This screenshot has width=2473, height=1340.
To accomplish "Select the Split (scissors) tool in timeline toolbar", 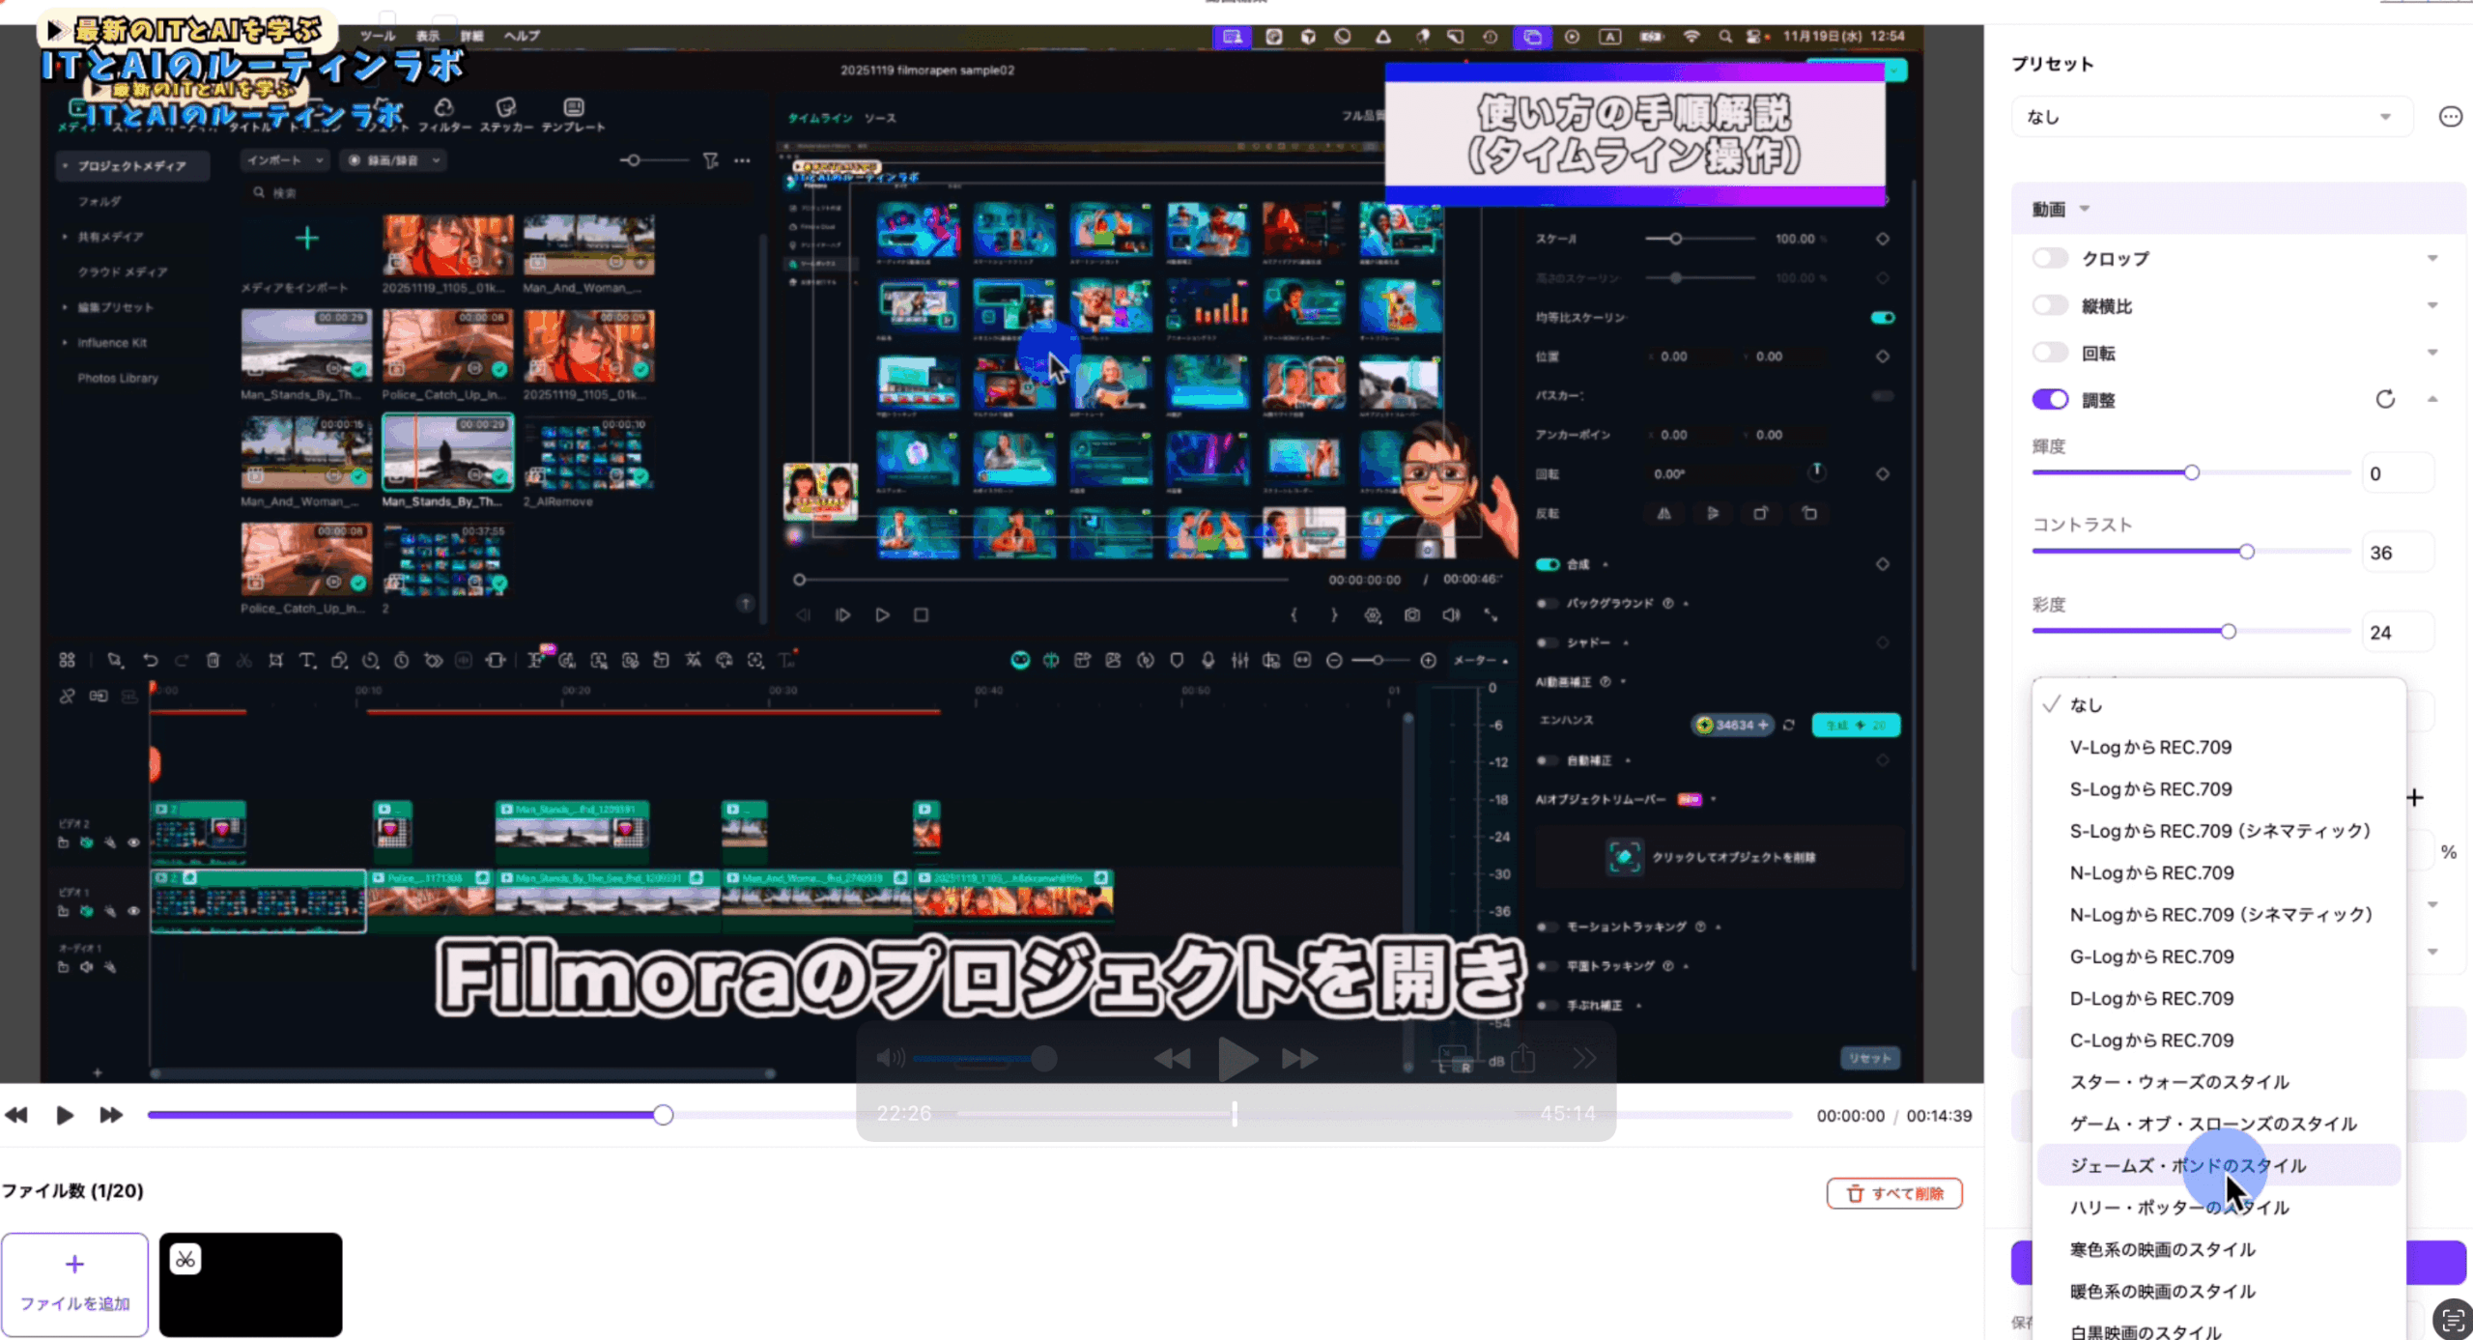I will click(244, 661).
